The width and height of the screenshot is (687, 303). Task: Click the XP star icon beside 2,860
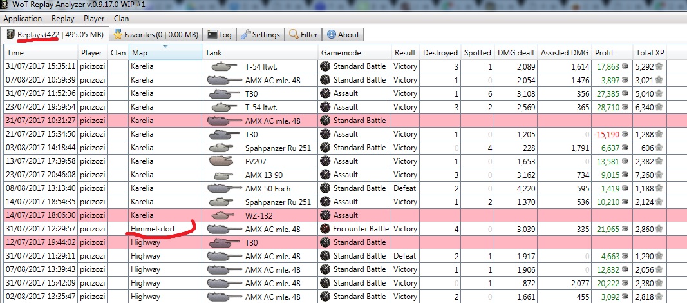point(659,229)
